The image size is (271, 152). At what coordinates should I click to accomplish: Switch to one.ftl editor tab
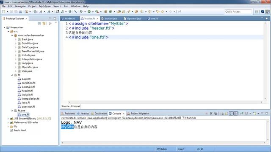[x=155, y=19]
